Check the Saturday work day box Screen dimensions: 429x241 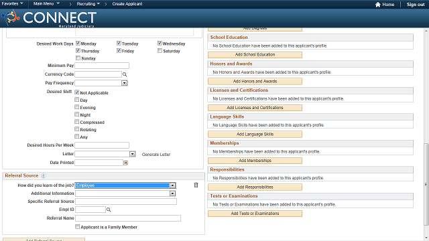click(x=160, y=51)
